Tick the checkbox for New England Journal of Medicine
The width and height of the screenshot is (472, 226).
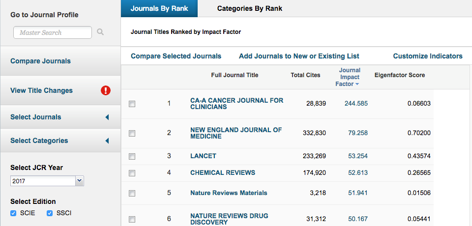pyautogui.click(x=132, y=133)
